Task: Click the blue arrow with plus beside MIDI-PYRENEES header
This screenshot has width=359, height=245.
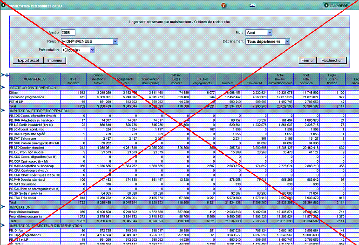Action: coord(5,75)
